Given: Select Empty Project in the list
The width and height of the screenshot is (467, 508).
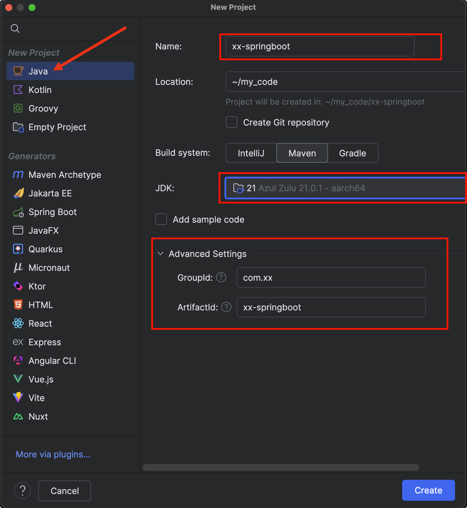Looking at the screenshot, I should coord(57,127).
